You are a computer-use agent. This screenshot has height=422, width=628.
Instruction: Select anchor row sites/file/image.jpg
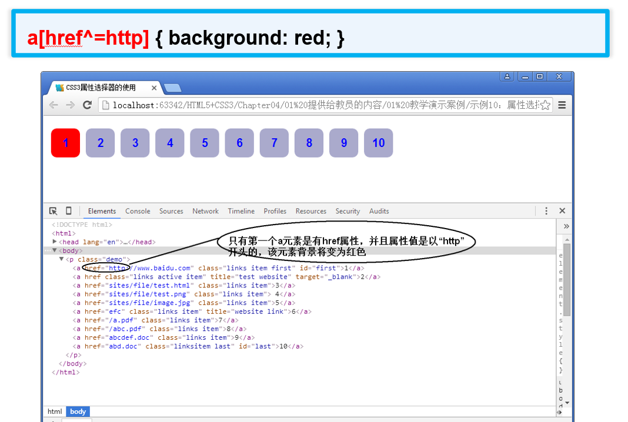click(184, 303)
